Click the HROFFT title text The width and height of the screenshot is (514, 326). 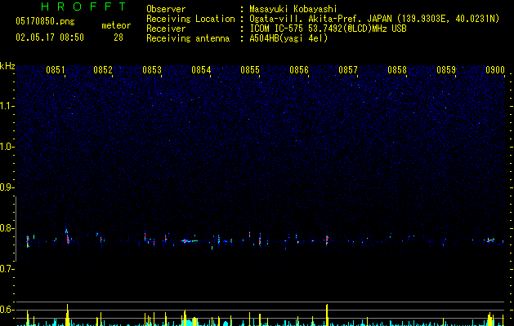[84, 7]
